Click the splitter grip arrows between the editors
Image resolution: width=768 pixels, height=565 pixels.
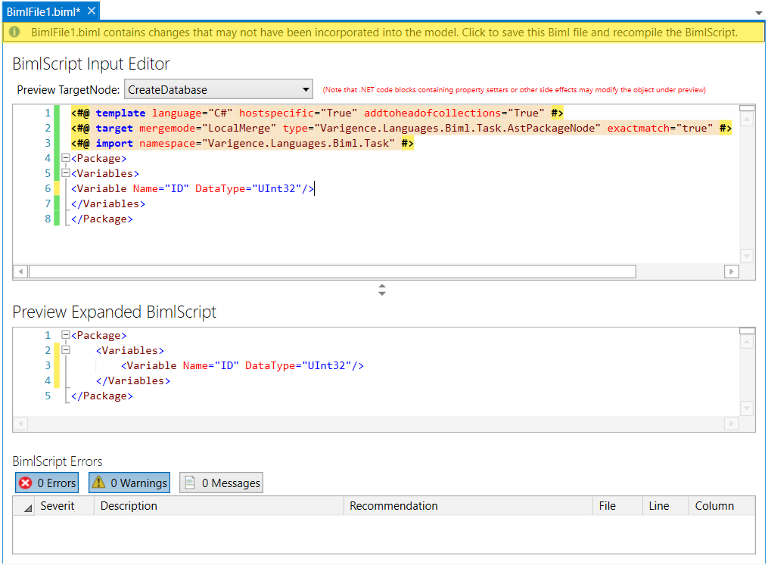(x=382, y=290)
